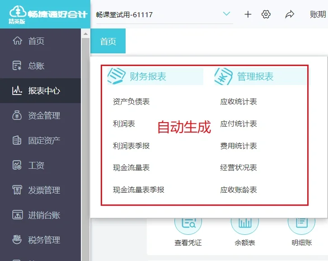Image resolution: width=328 pixels, height=261 pixels.
Task: Click the 资金管理 money bag icon
Action: coord(17,115)
